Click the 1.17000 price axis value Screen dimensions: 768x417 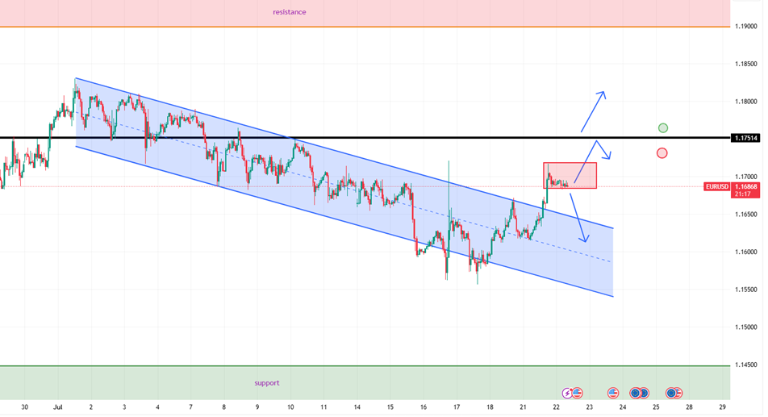pyautogui.click(x=746, y=177)
